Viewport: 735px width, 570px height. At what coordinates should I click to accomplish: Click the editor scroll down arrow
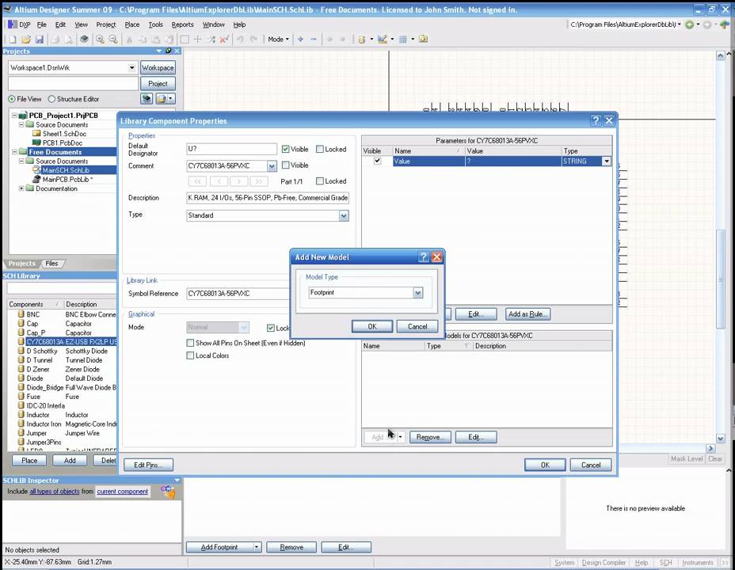pyautogui.click(x=721, y=439)
